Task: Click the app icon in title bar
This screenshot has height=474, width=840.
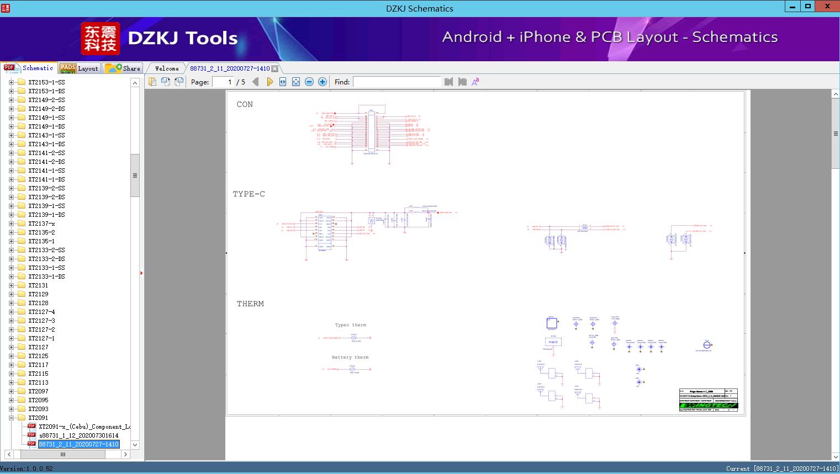Action: pos(6,8)
